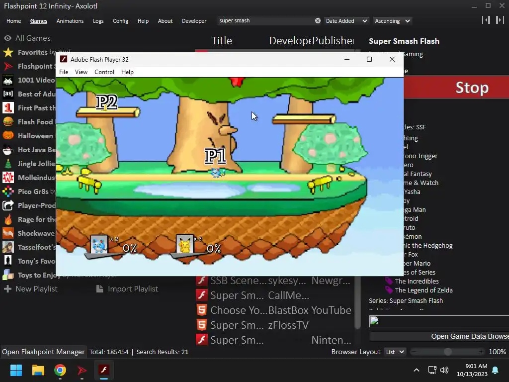The image size is (509, 382).
Task: Clear the super smash search text
Action: coord(318,21)
